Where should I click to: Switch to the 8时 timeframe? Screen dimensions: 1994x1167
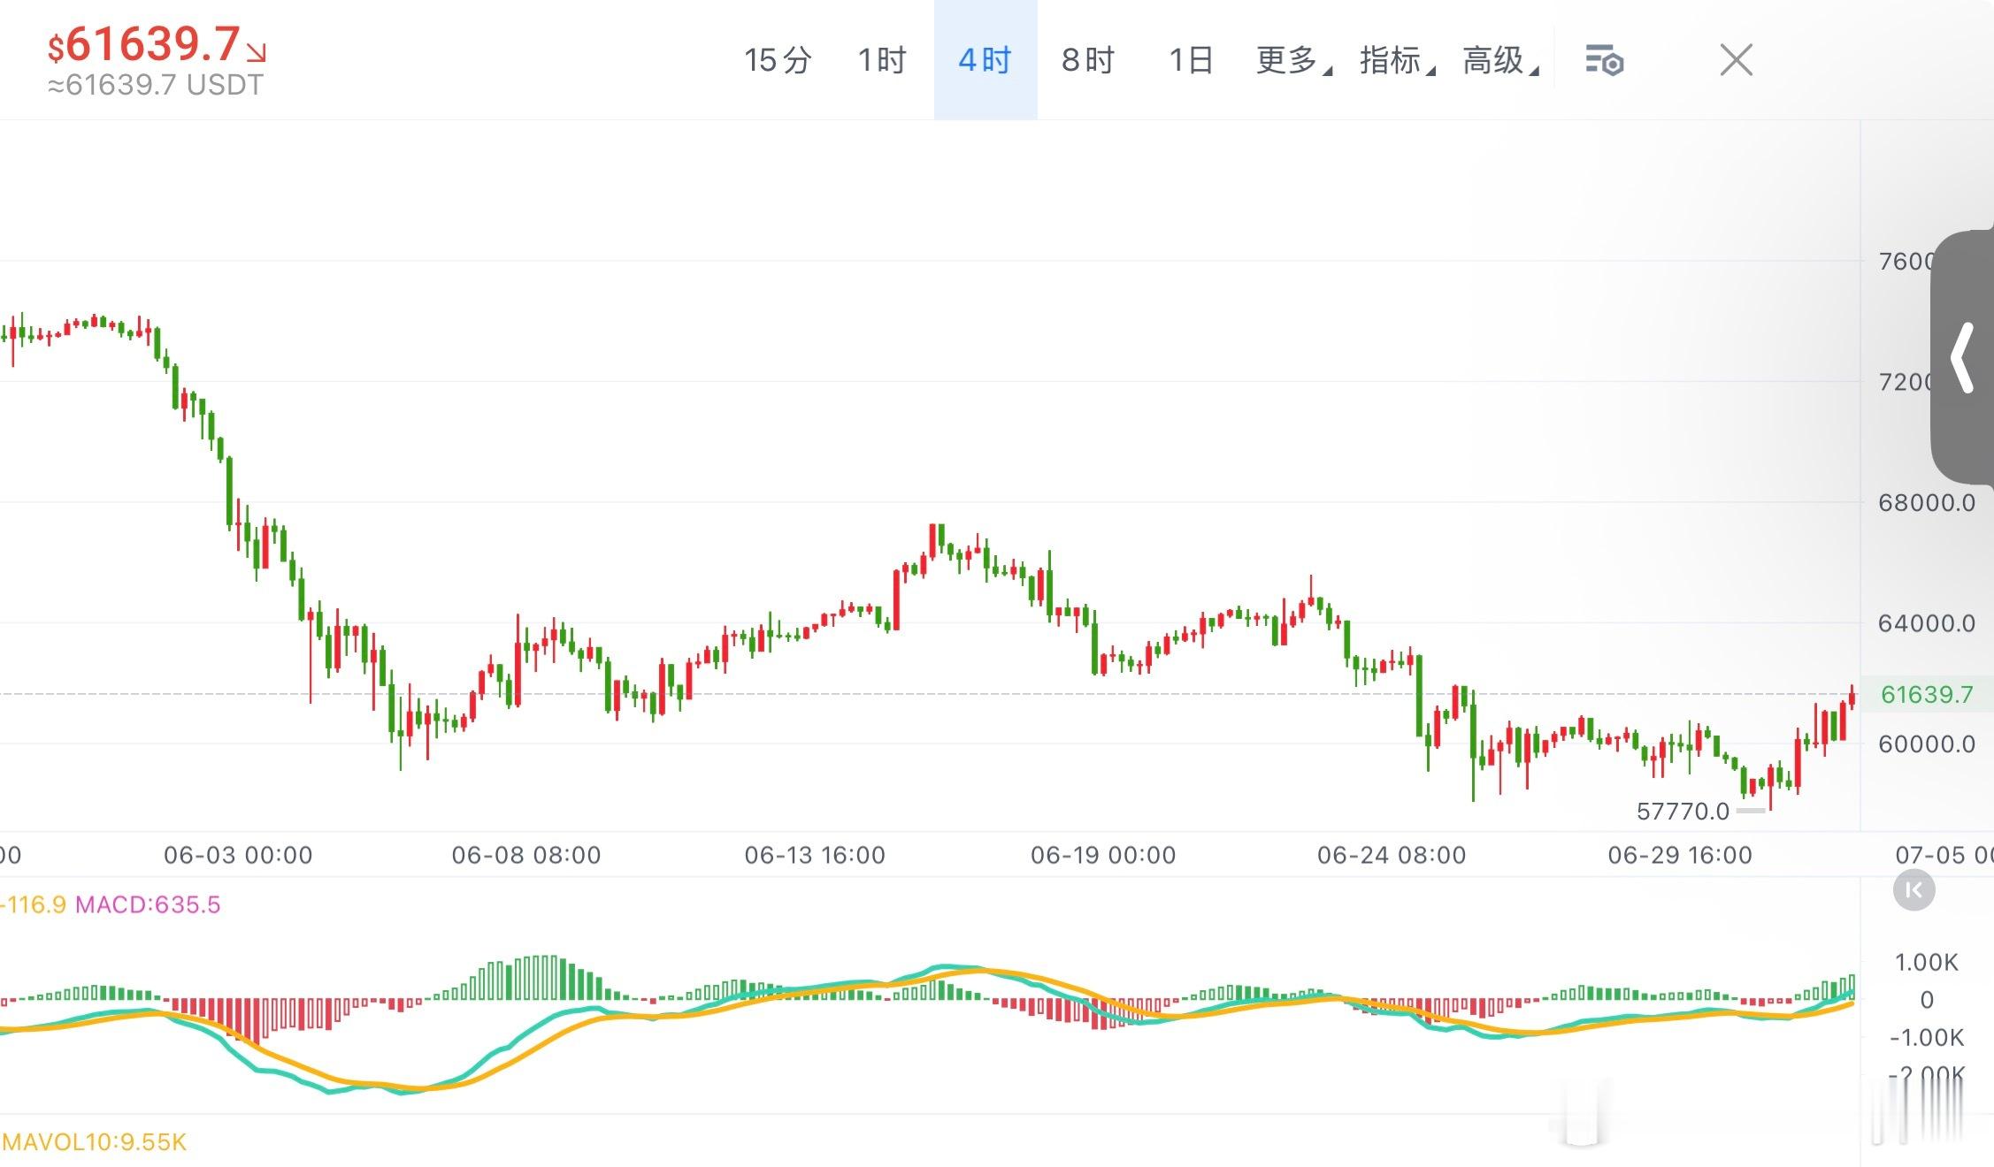pyautogui.click(x=1088, y=60)
